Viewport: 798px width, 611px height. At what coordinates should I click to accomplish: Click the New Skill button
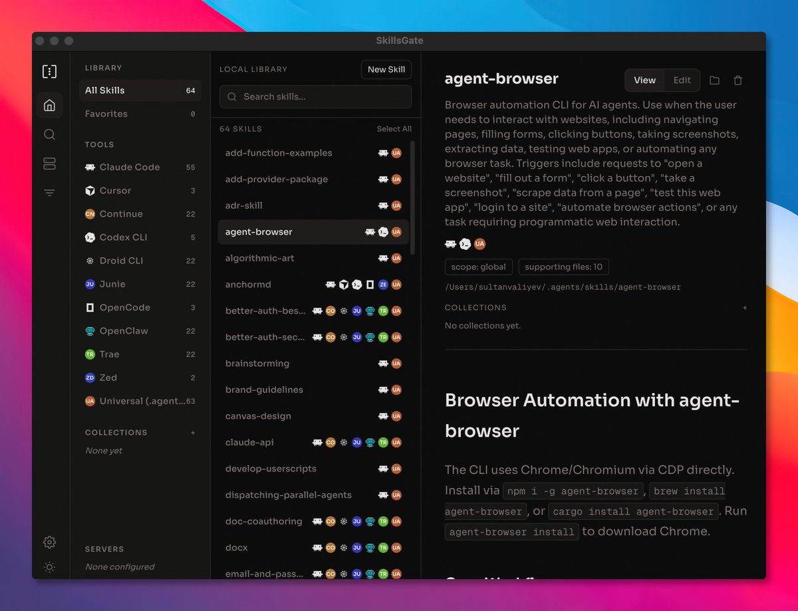pyautogui.click(x=386, y=70)
